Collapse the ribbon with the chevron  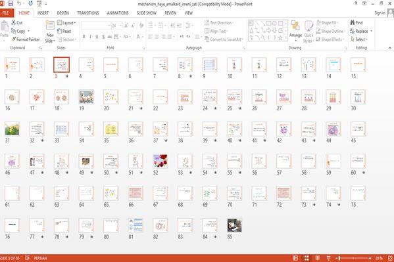click(x=390, y=48)
